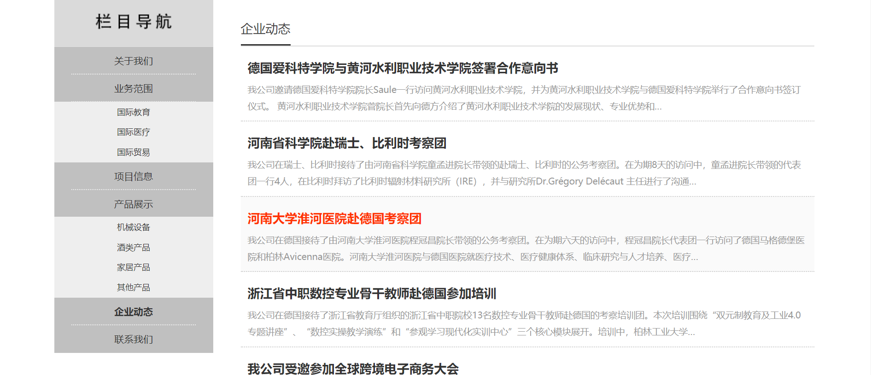The height and width of the screenshot is (375, 871).
Task: Open 企业动态 in the sidebar navigation
Action: (x=134, y=312)
